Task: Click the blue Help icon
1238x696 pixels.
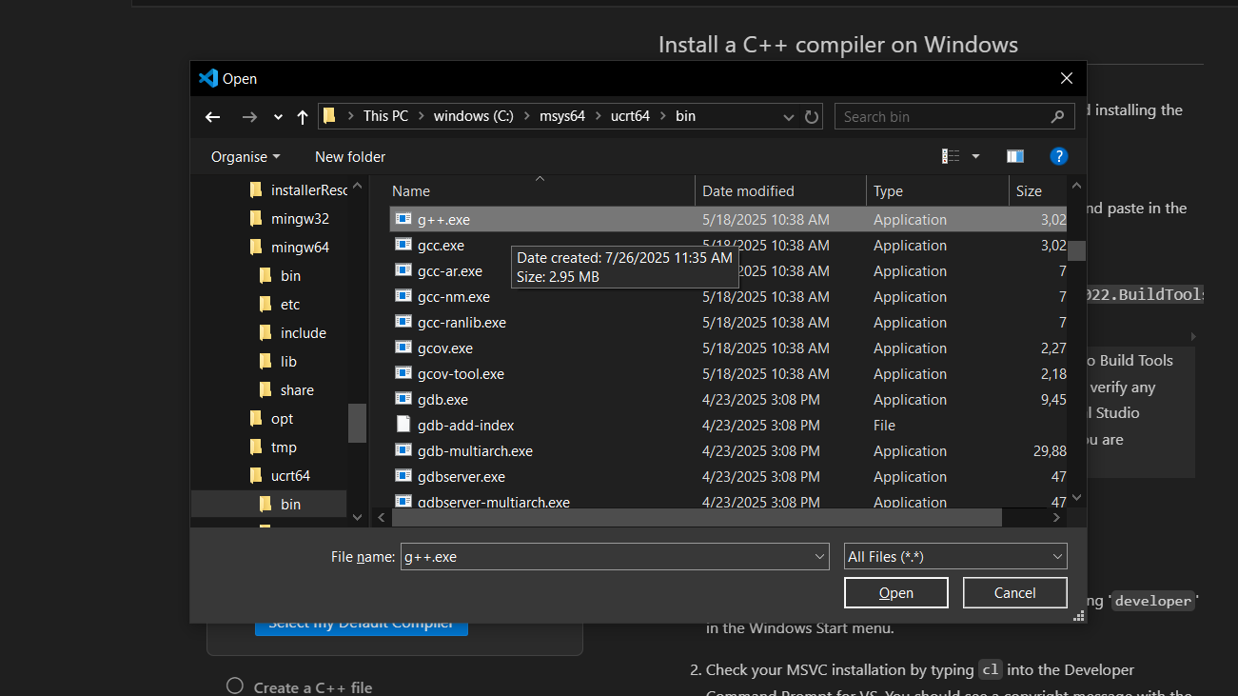Action: (1058, 156)
